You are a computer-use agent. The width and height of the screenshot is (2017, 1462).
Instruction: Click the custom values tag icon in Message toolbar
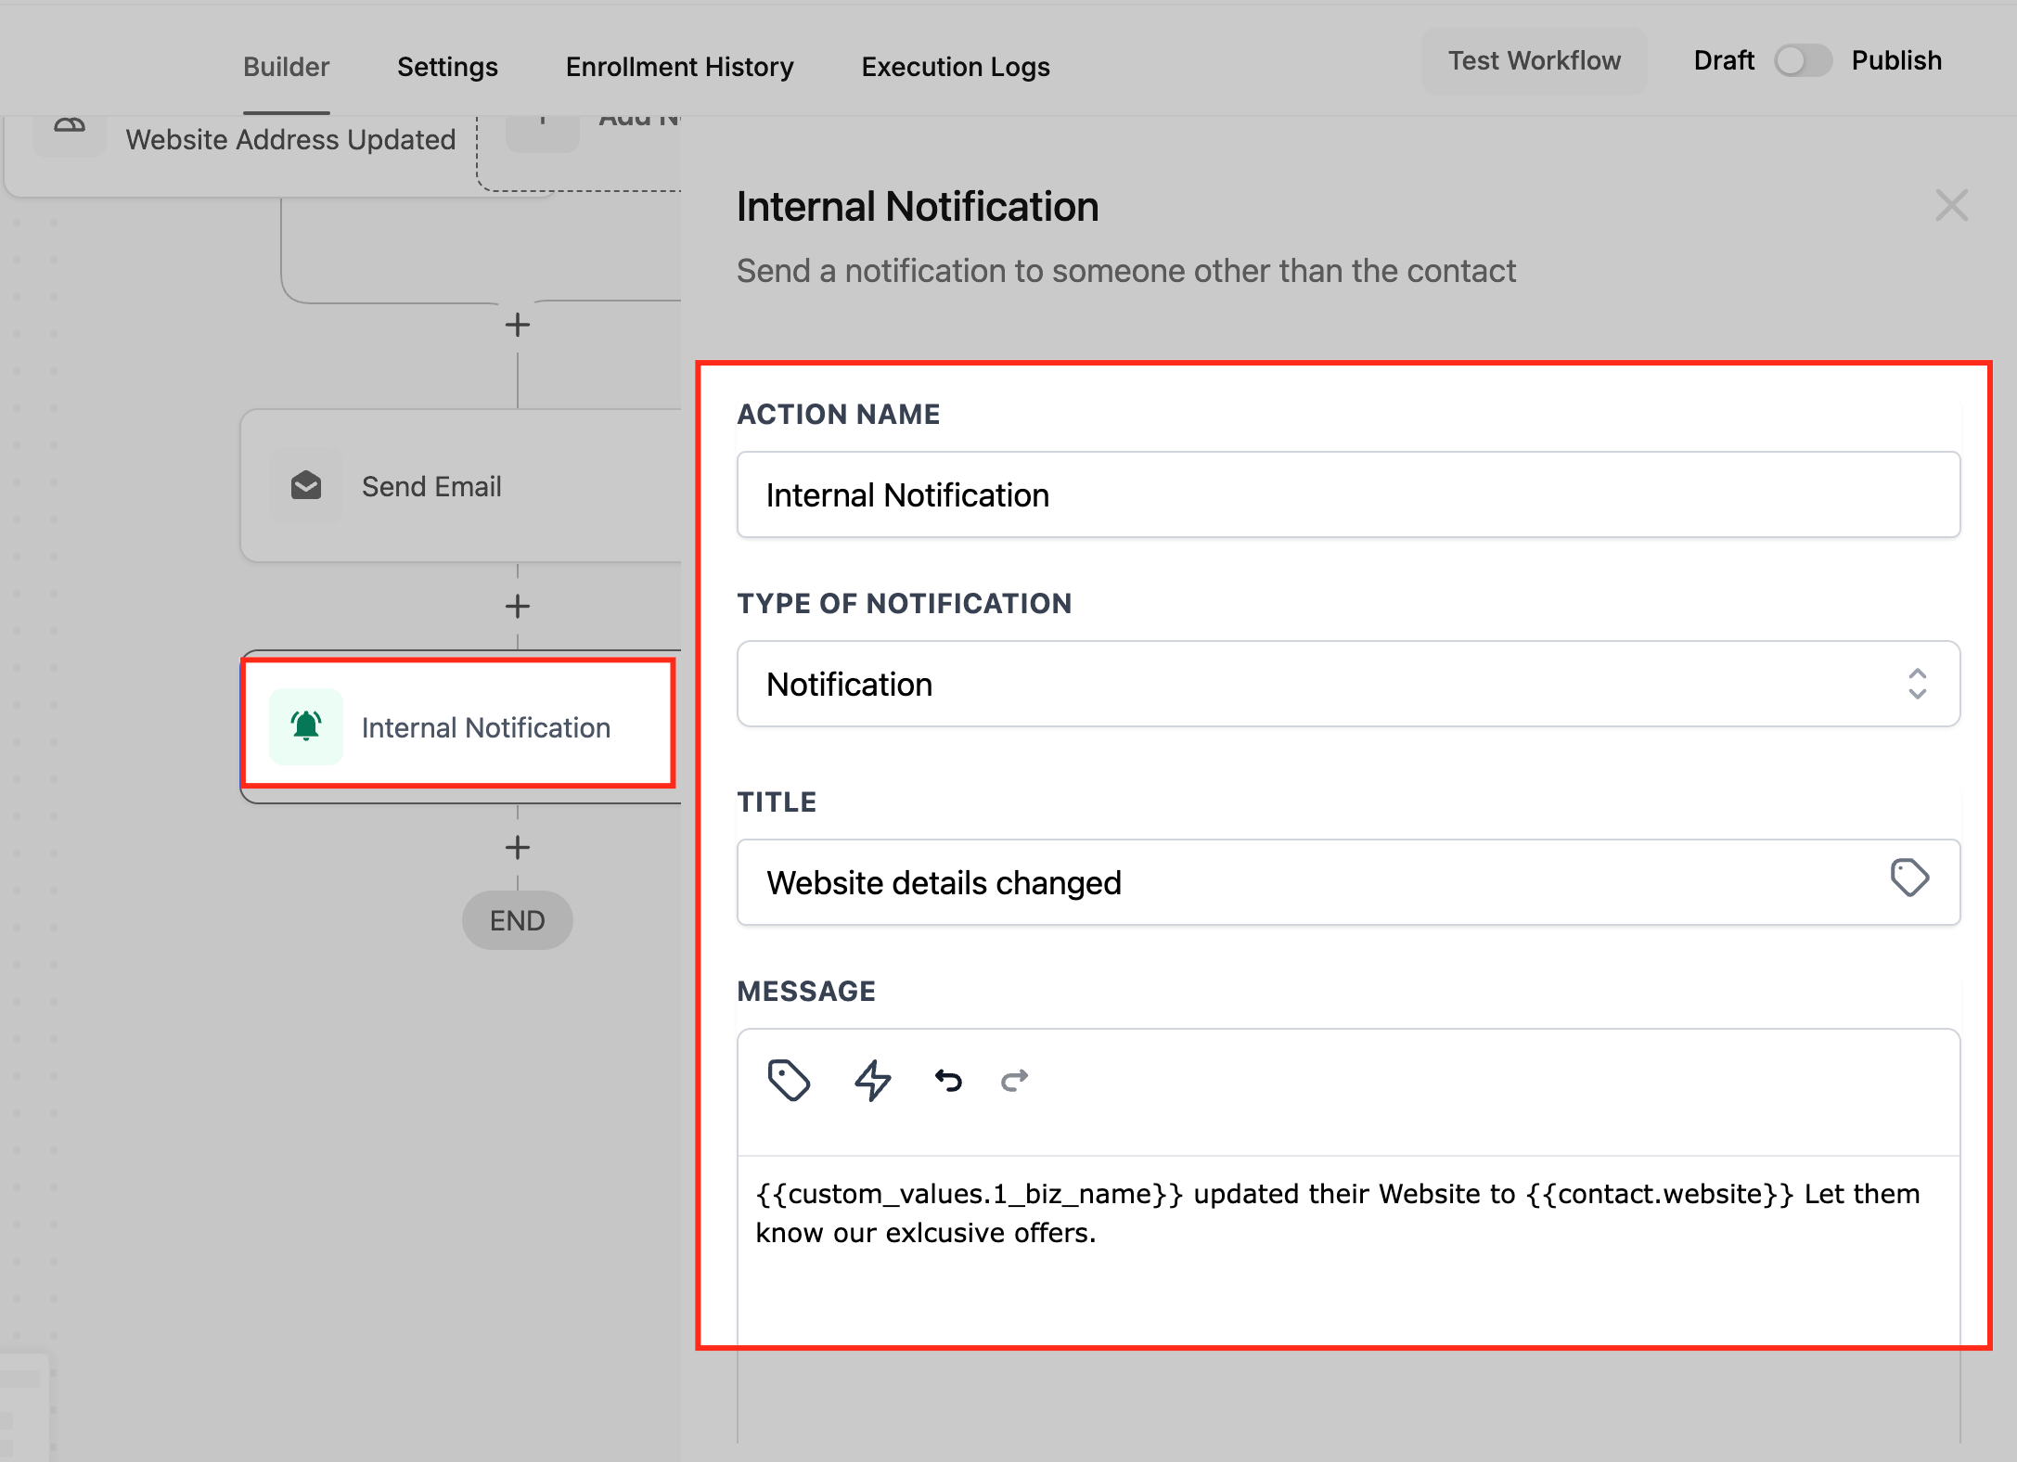pyautogui.click(x=789, y=1080)
